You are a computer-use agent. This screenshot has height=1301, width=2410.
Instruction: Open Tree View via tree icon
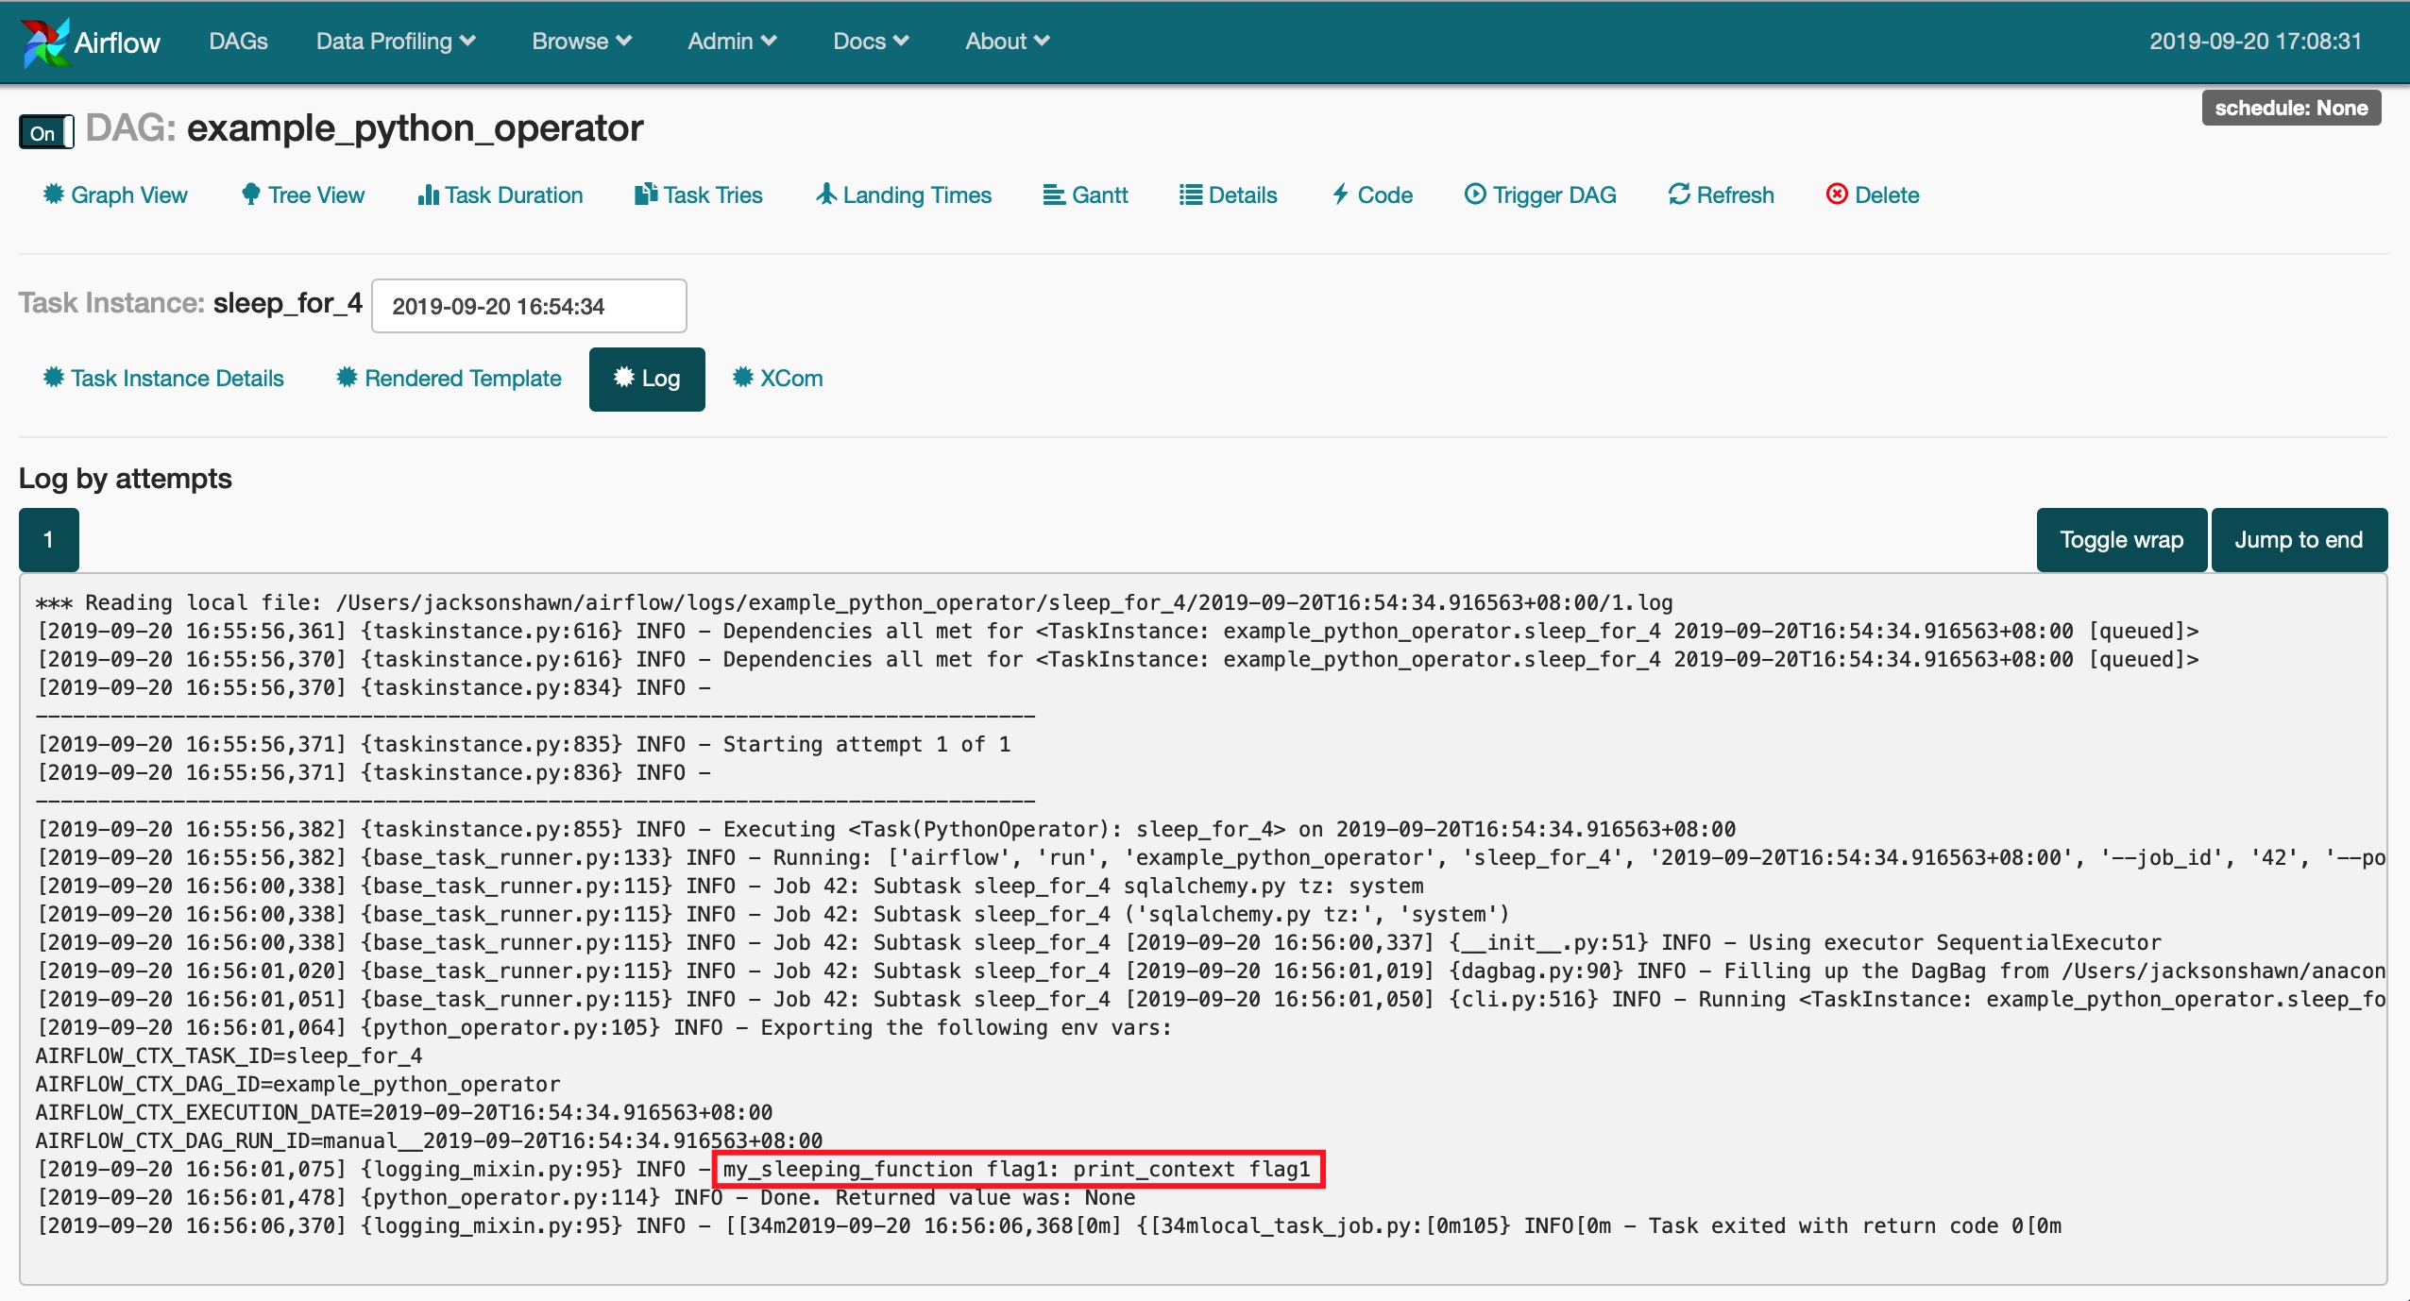(250, 194)
